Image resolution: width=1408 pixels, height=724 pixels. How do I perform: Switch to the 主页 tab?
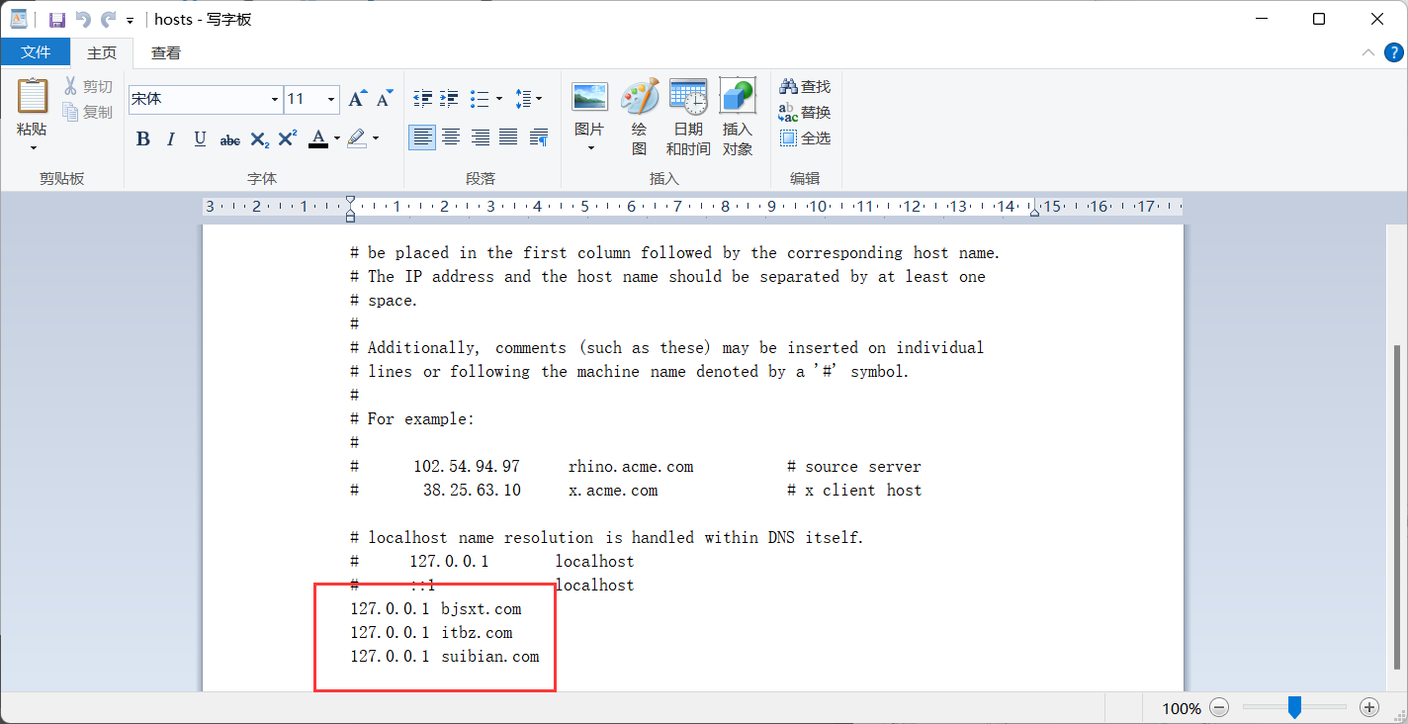click(102, 52)
